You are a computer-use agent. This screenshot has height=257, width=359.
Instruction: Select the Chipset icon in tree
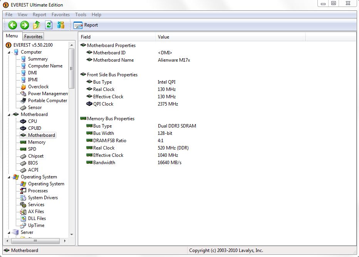23,156
